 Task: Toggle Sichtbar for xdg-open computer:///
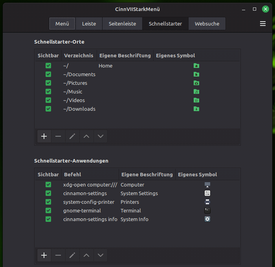pos(48,185)
